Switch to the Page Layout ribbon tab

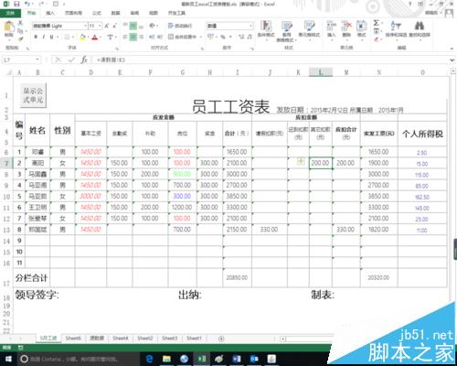coord(73,13)
